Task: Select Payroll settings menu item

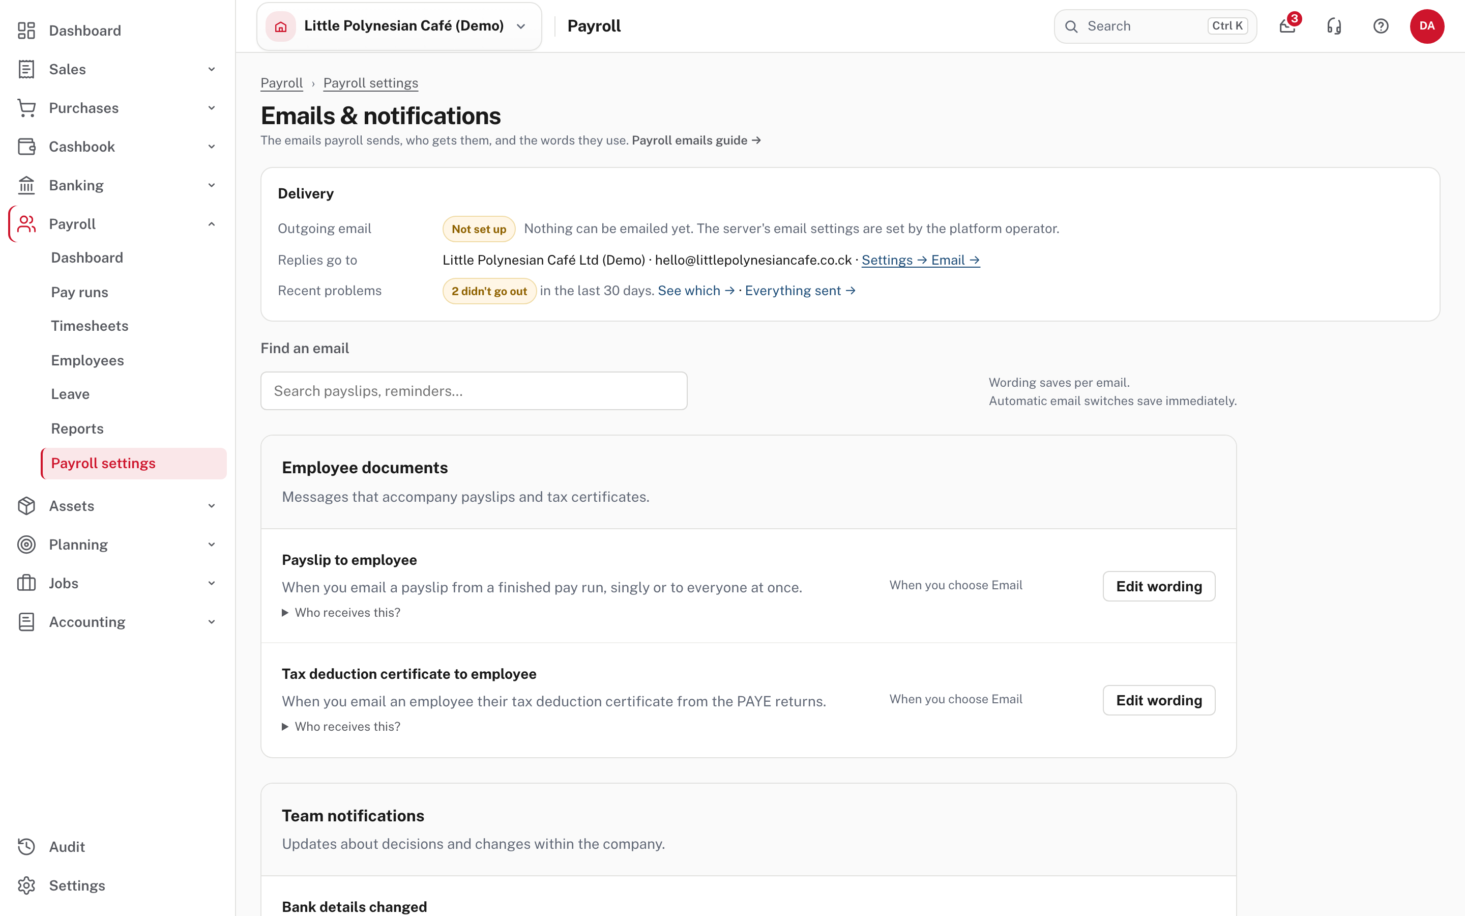Action: click(x=134, y=464)
